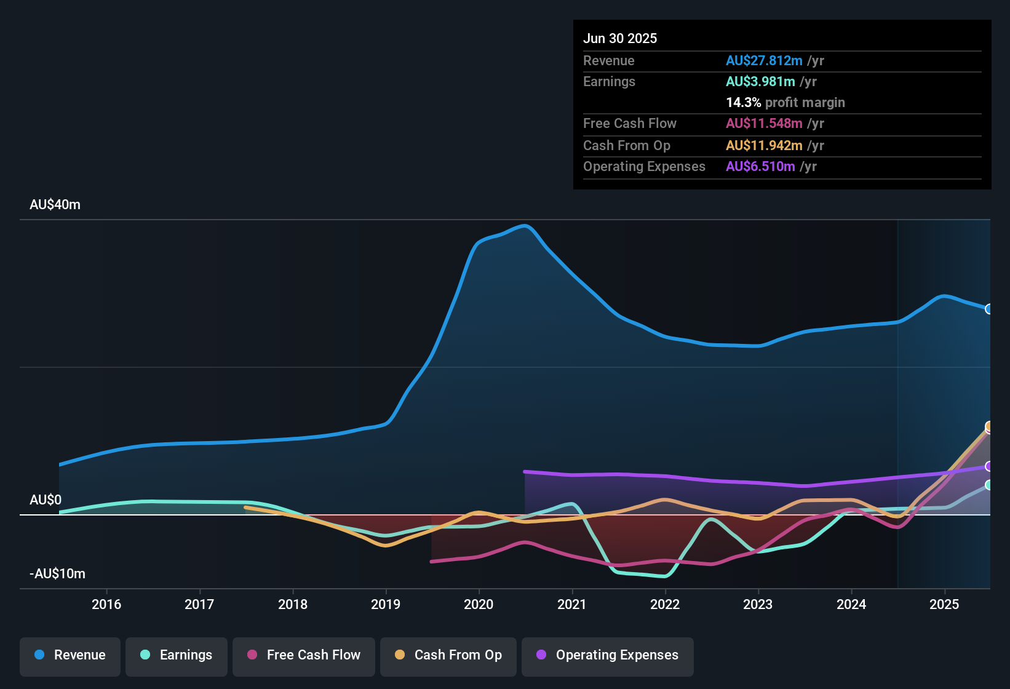This screenshot has height=689, width=1010.
Task: Click the 14.3% profit margin text
Action: pyautogui.click(x=785, y=103)
